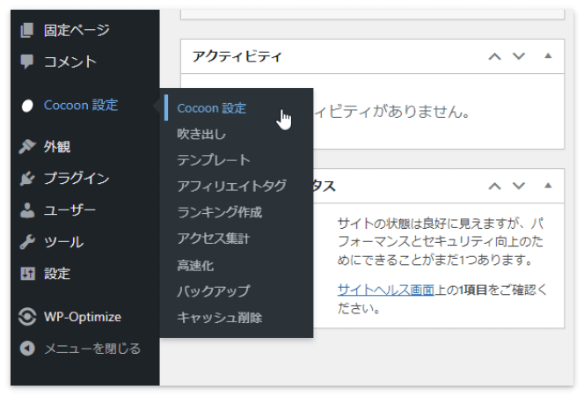Select 吹き出し in the flyout submenu

coord(201,134)
